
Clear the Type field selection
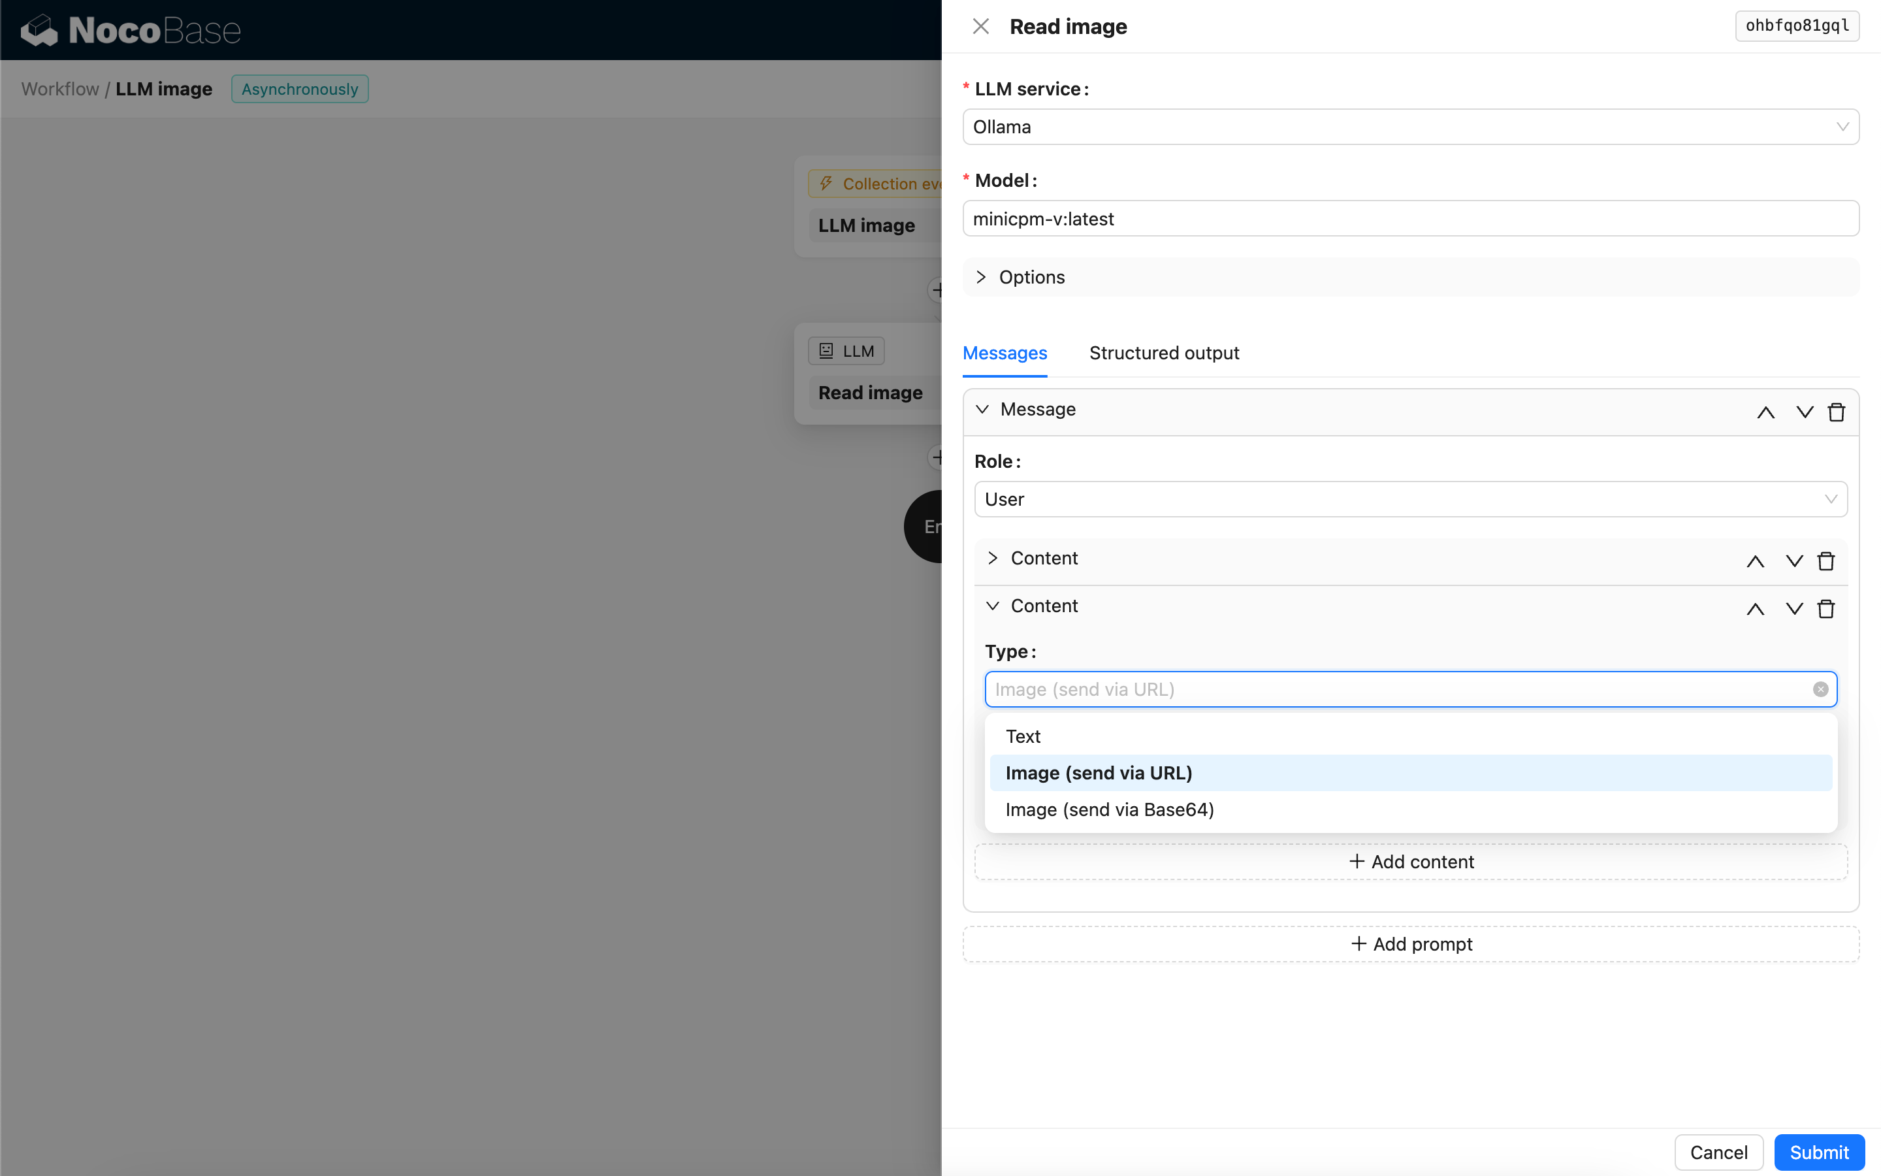click(1820, 689)
